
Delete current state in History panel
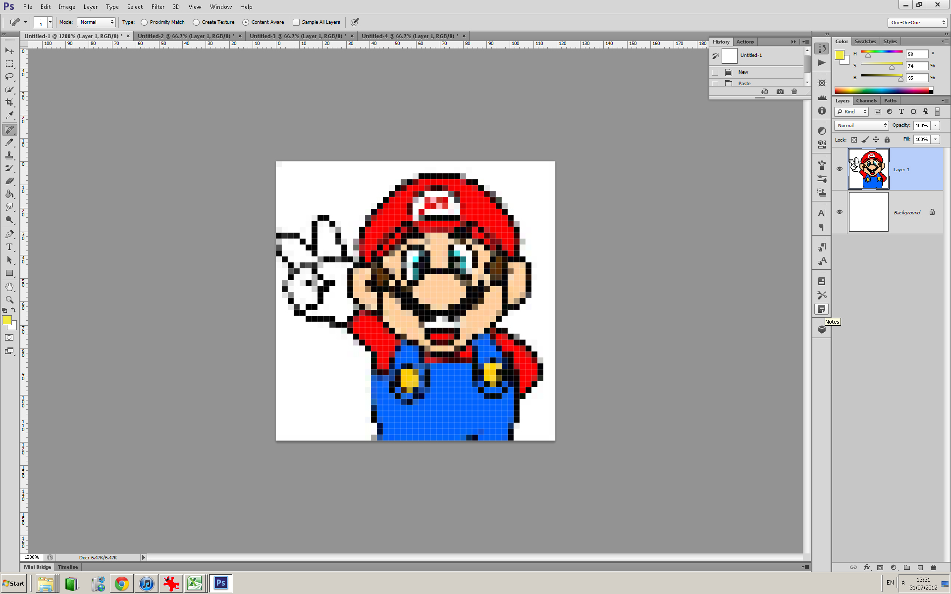pos(794,92)
